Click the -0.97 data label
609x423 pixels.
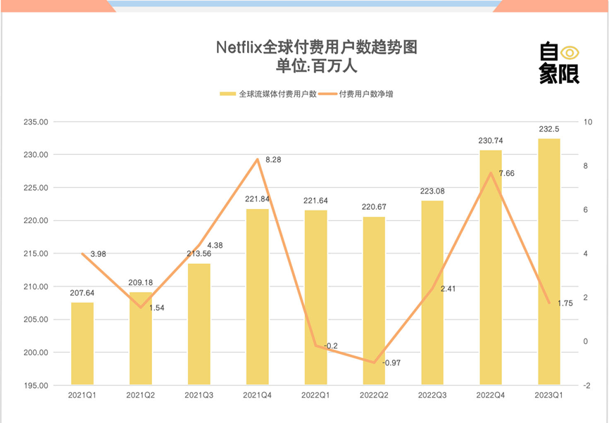click(391, 362)
